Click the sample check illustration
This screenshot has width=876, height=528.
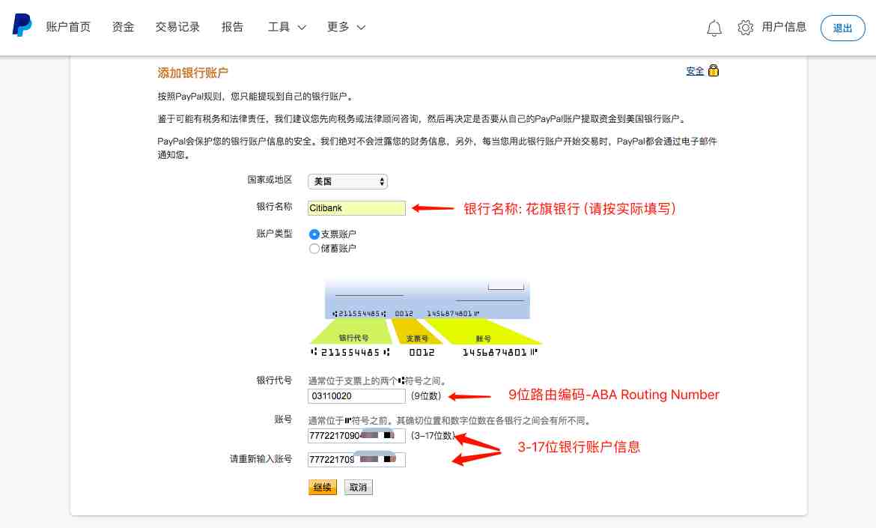click(x=426, y=319)
